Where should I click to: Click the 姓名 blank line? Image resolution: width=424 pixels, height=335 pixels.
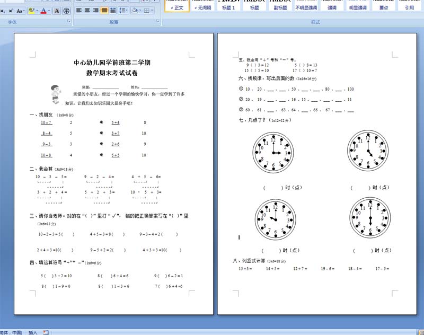click(154, 87)
